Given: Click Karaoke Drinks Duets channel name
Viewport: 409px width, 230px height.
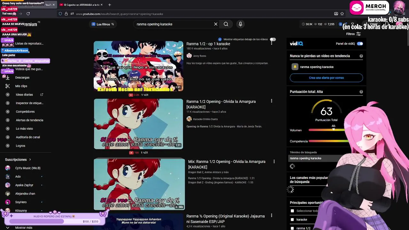Looking at the screenshot, I should [x=205, y=119].
